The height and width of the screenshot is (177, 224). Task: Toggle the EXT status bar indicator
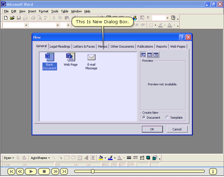point(122,165)
